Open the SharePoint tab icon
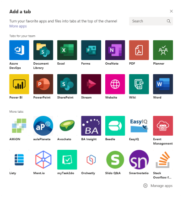The height and width of the screenshot is (197, 183). coord(67,84)
